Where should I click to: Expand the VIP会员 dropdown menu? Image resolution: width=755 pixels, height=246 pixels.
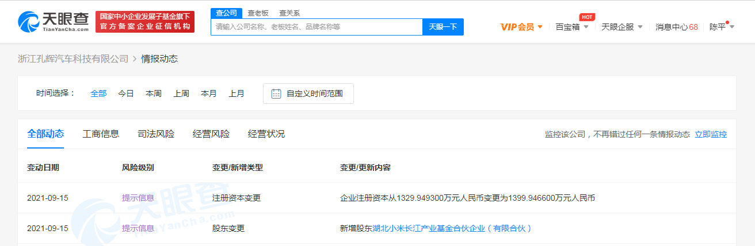(x=521, y=27)
